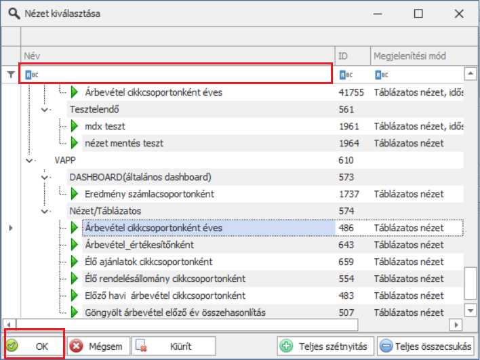The image size is (480, 360).
Task: Click green arrow icon next to nézet mentés teszt
Action: (75, 143)
